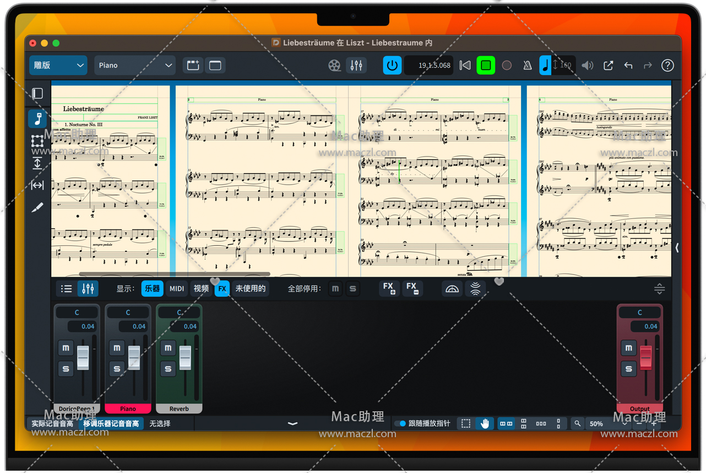Toggle the 跟随播放指针 switch
The height and width of the screenshot is (473, 706).
(400, 423)
